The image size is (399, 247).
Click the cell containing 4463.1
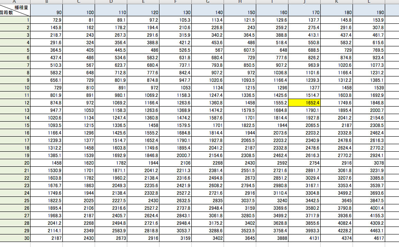(369, 231)
